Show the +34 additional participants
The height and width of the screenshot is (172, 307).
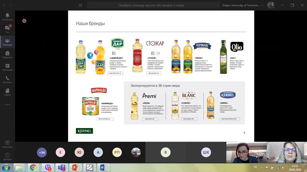click(42, 152)
